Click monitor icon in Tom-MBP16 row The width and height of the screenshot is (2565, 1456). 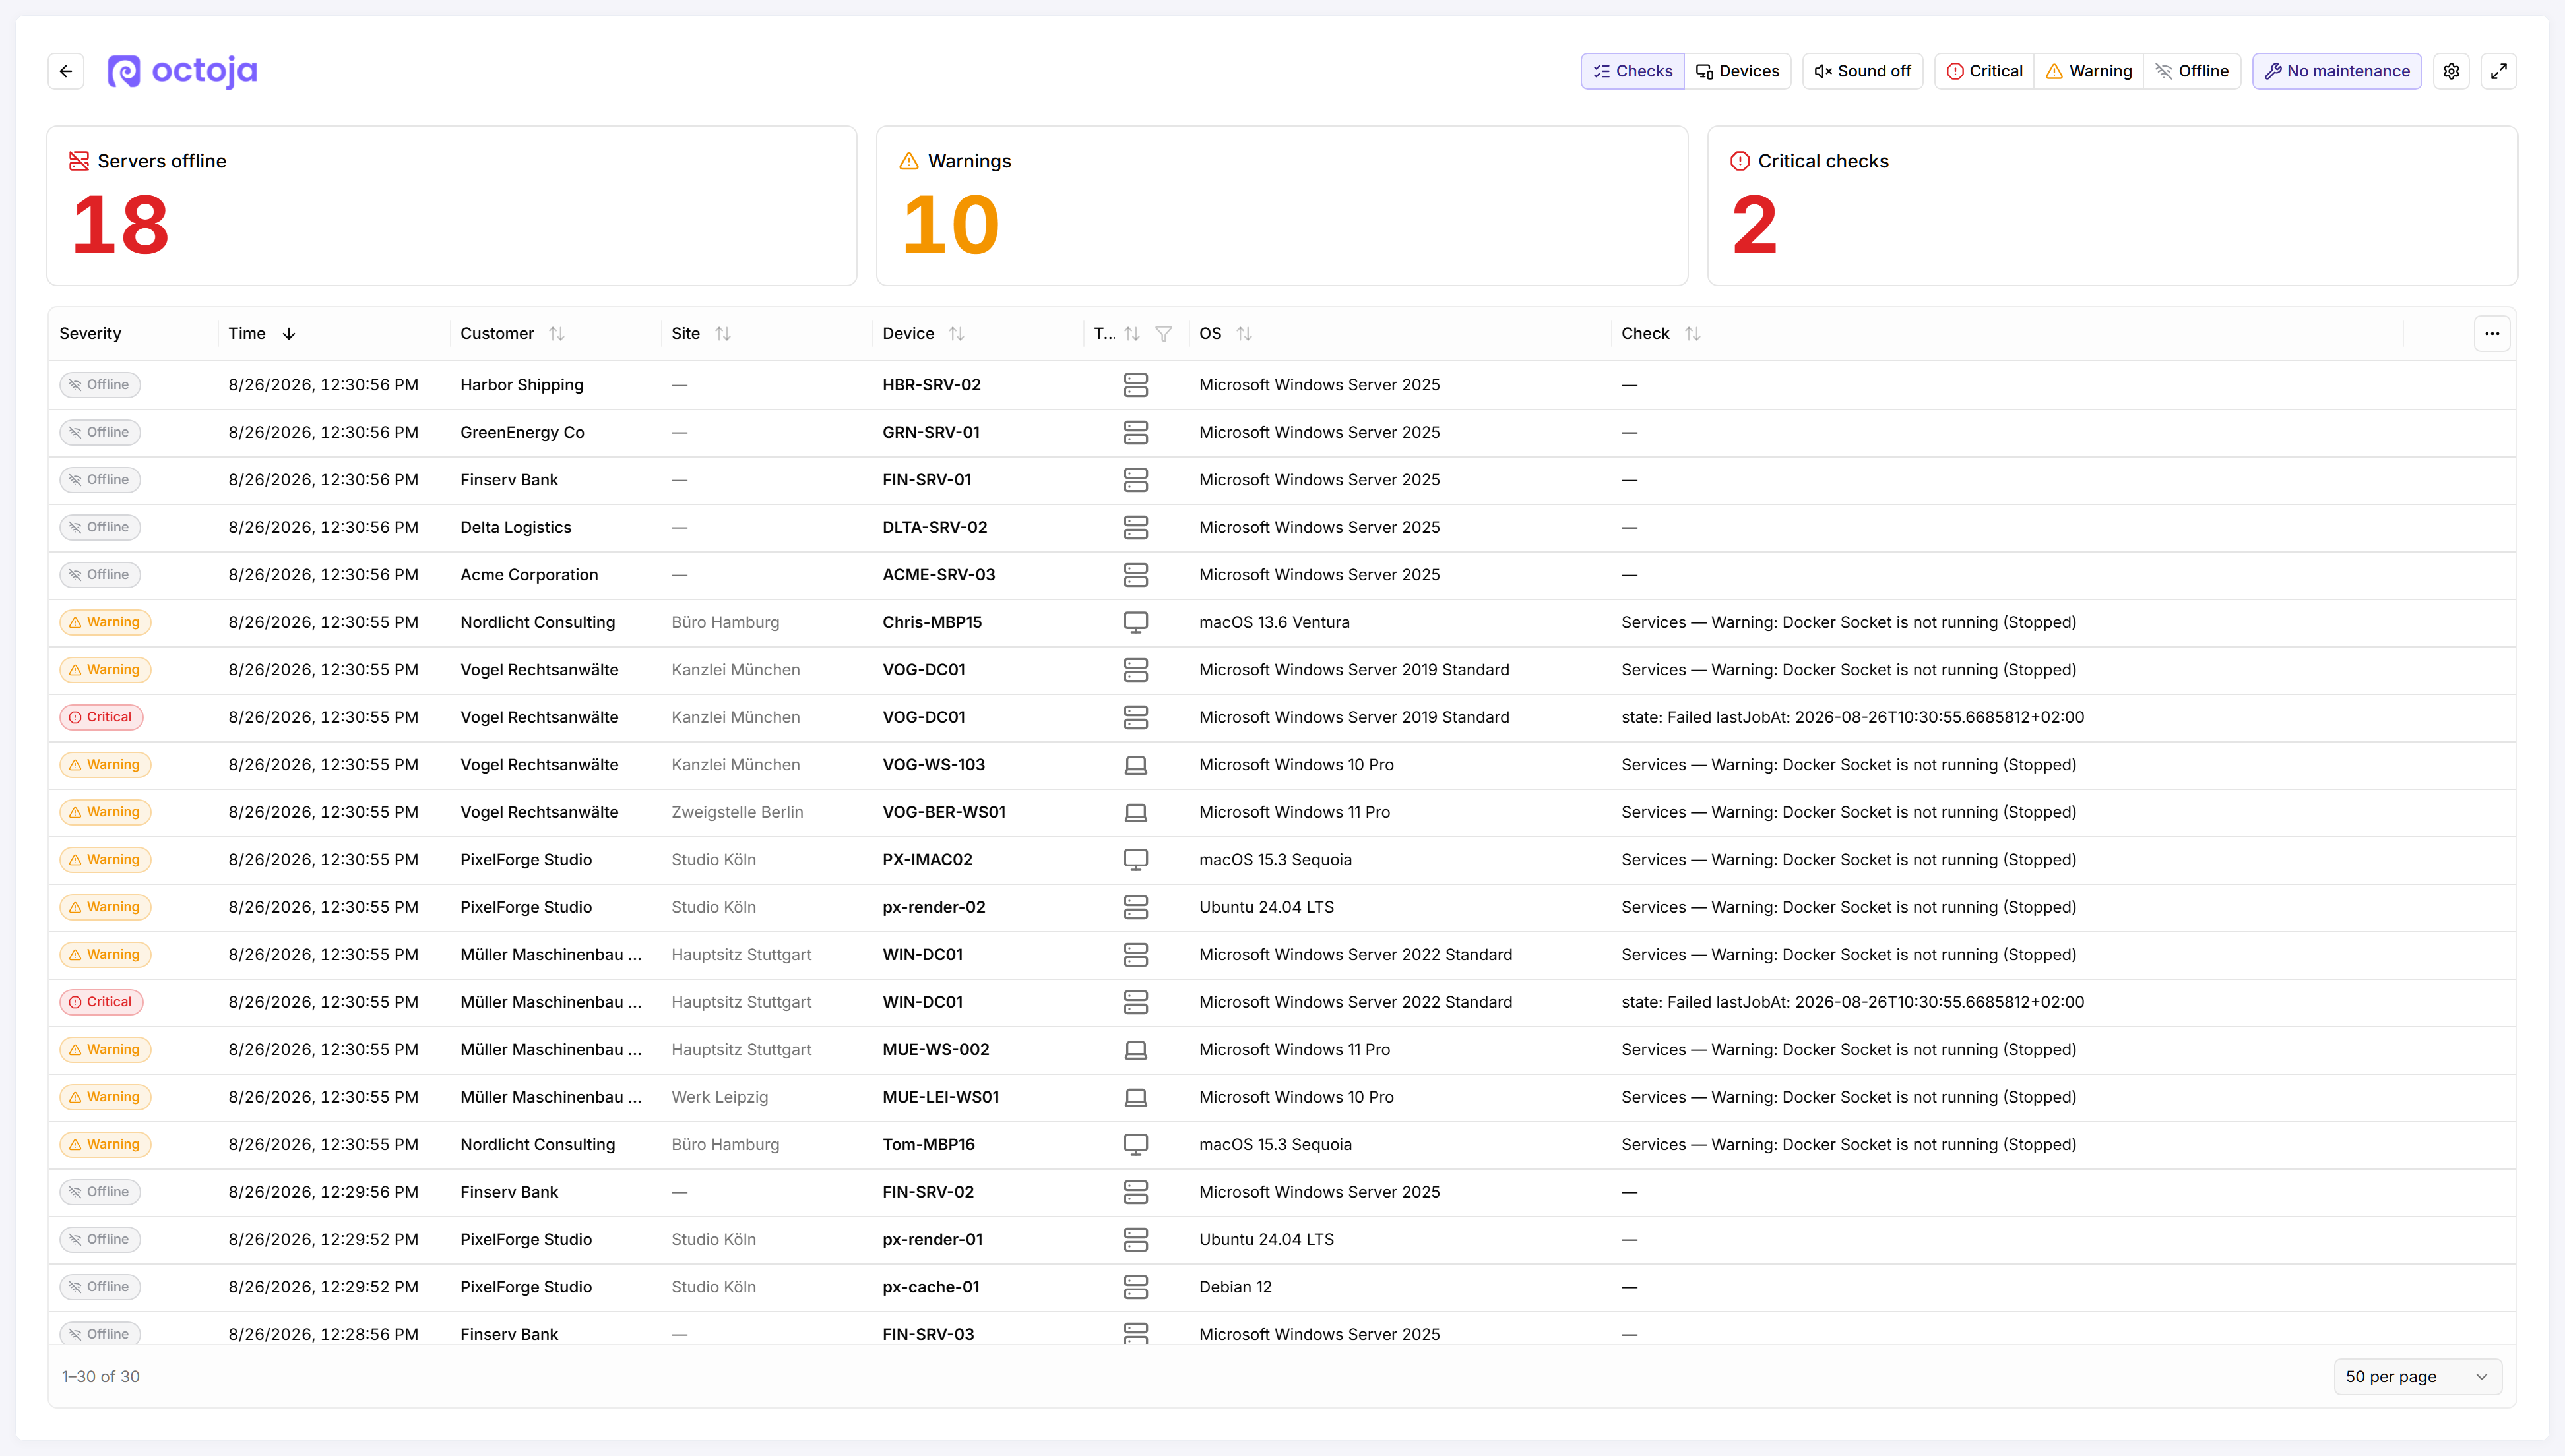point(1135,1145)
